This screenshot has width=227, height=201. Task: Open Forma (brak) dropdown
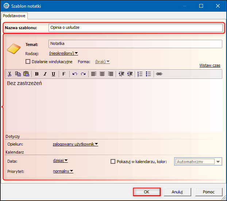pos(102,62)
